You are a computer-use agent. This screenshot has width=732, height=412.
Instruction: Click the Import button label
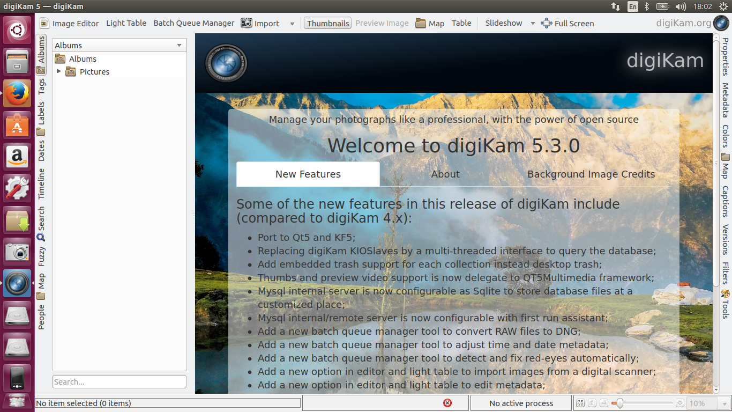[x=267, y=24]
